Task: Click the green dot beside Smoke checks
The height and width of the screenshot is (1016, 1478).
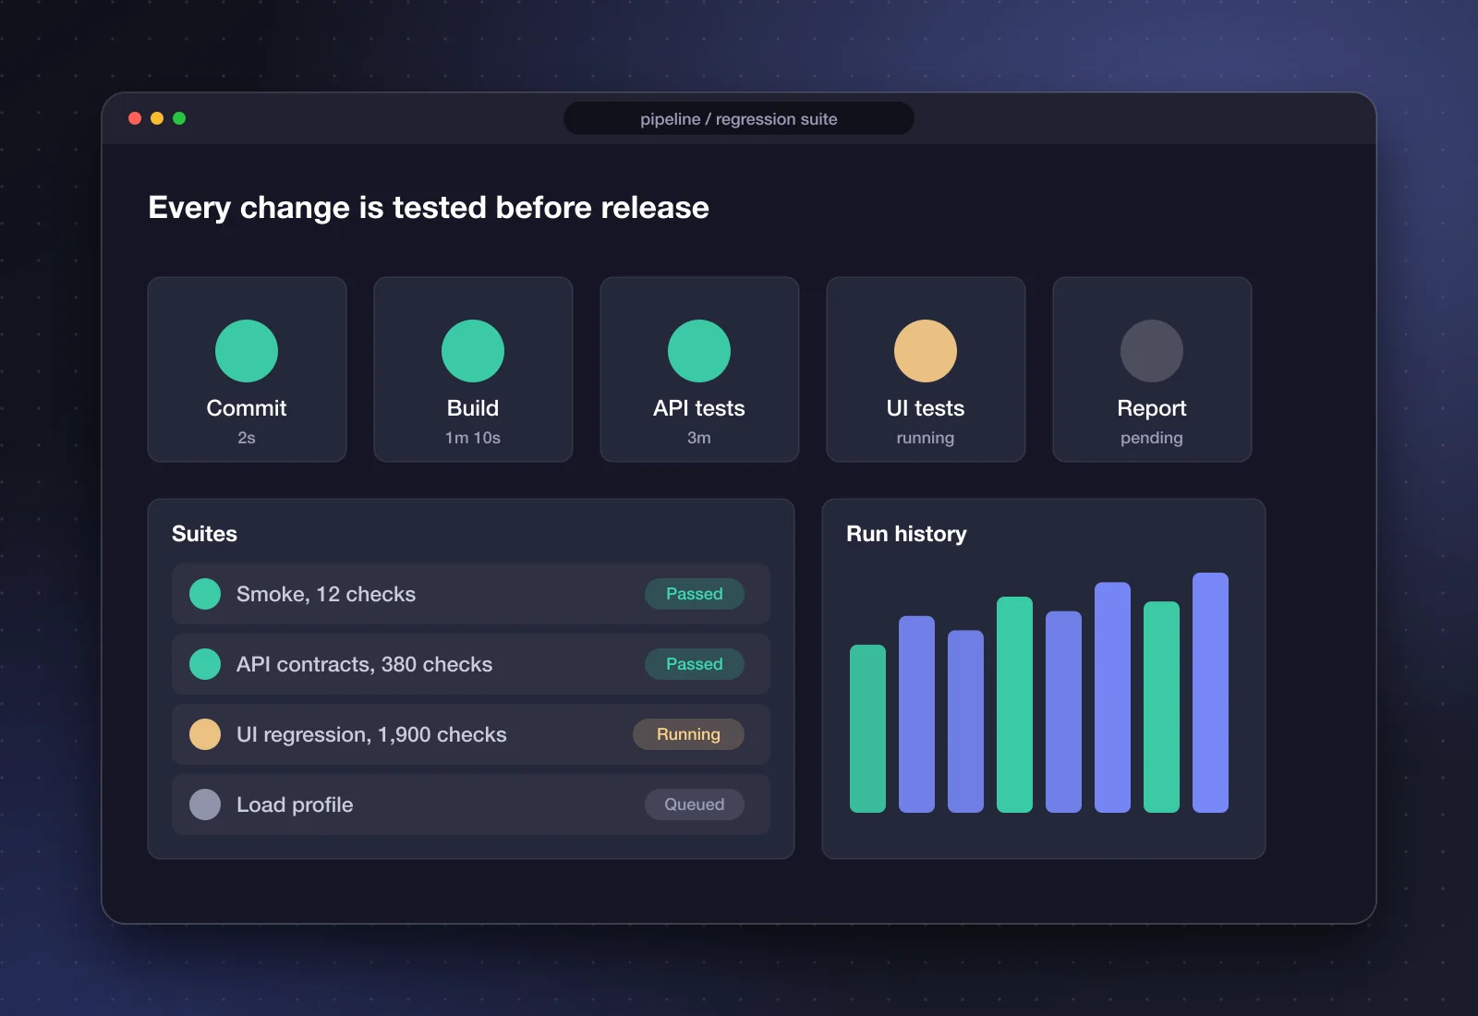Action: pos(205,594)
